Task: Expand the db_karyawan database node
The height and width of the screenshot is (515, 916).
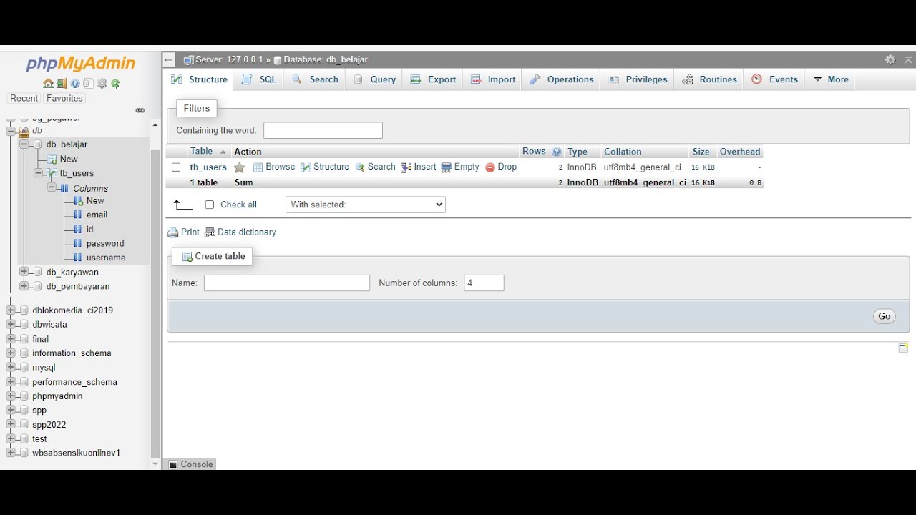Action: [24, 272]
